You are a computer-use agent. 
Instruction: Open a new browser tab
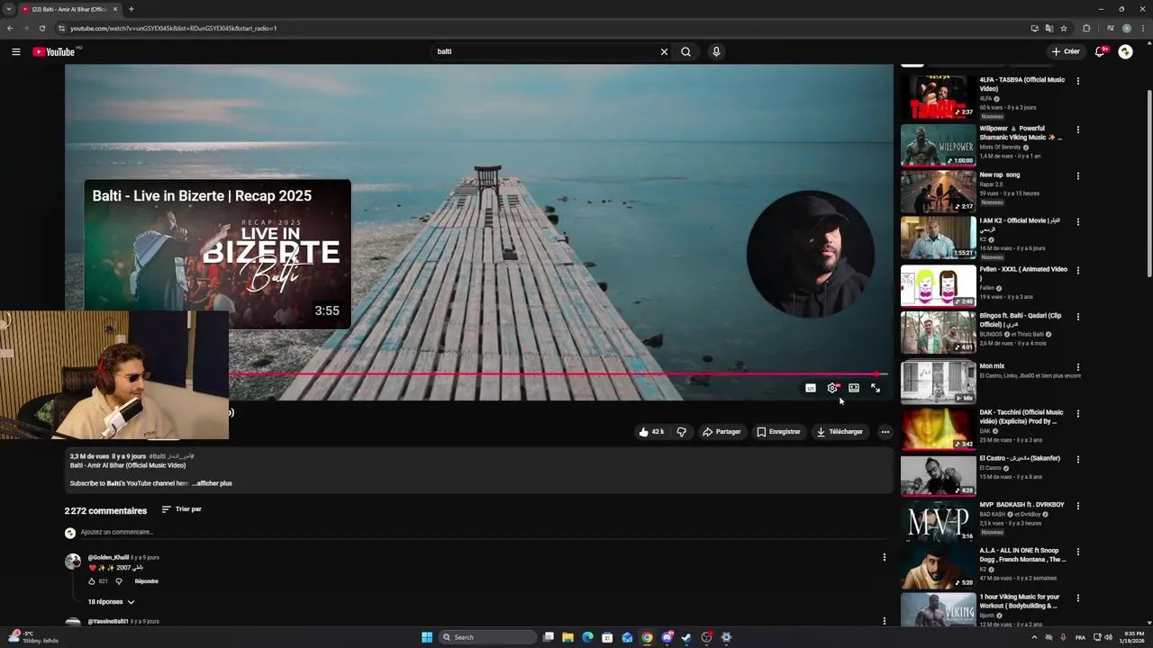(131, 9)
